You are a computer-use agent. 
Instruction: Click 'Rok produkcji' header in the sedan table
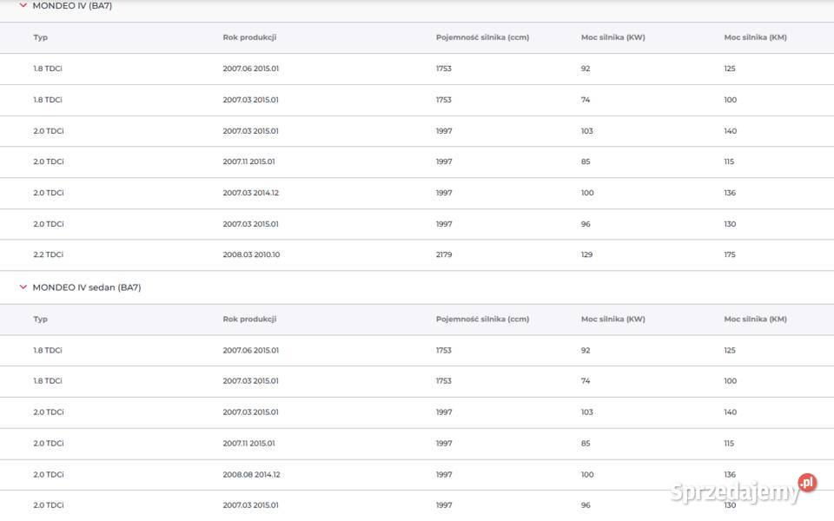coord(249,319)
